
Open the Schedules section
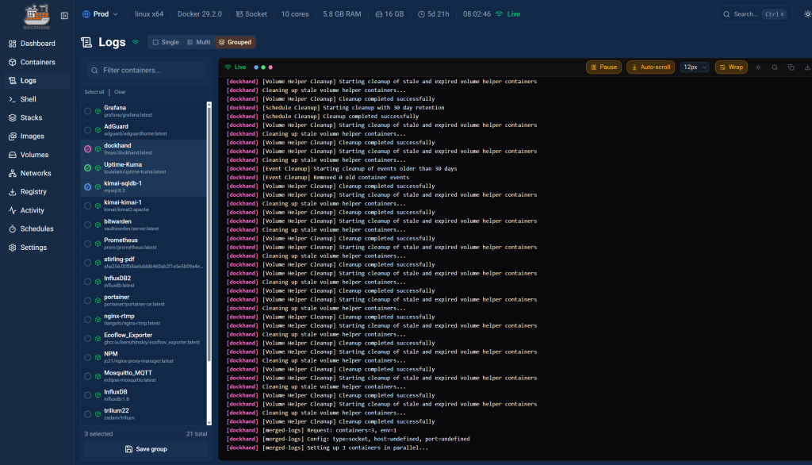click(36, 229)
